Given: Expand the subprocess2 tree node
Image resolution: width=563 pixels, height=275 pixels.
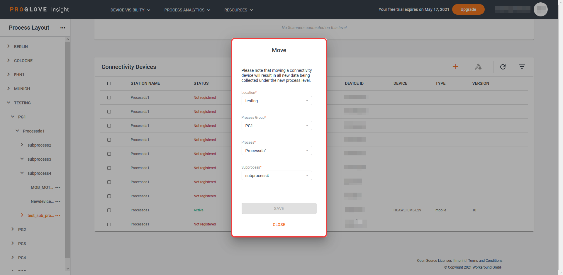Looking at the screenshot, I should (22, 145).
